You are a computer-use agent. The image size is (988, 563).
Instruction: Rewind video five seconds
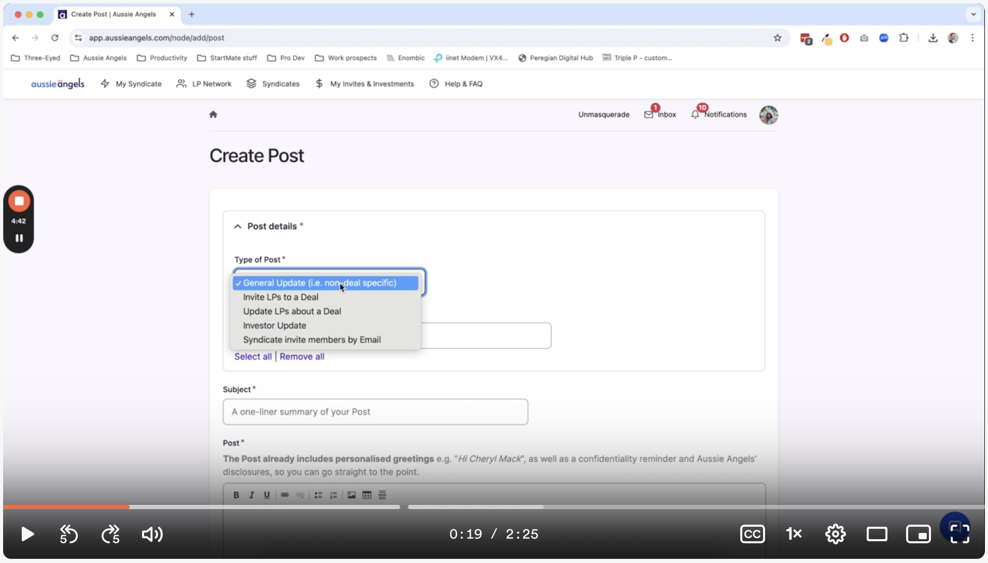point(69,534)
